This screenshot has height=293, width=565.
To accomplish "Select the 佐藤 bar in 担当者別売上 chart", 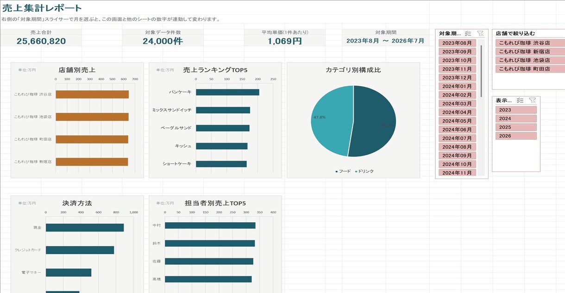I will coord(209,261).
